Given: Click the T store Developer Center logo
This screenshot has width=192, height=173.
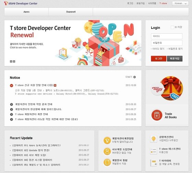Looking at the screenshot, I should 21,3.
